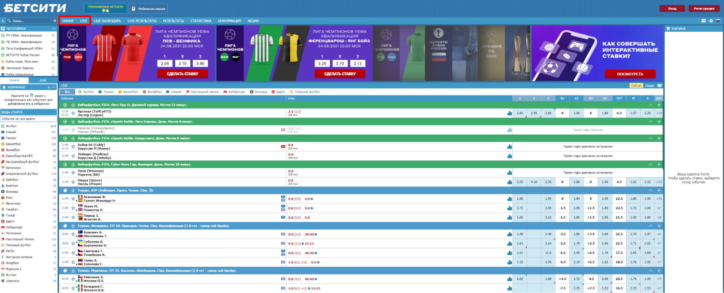The height and width of the screenshot is (293, 724).
Task: Collapse the ITF 25 Каслано men section
Action: click(650, 271)
